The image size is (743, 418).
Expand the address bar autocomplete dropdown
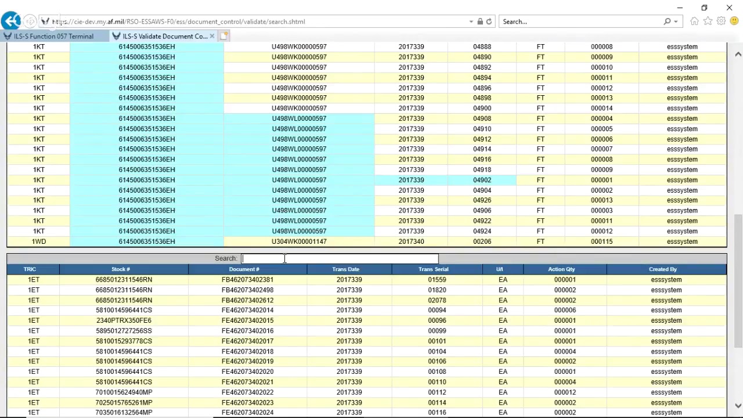(471, 21)
